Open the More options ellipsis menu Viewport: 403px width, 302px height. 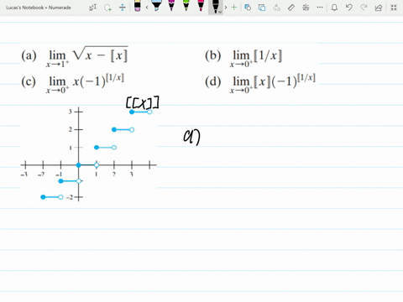pos(320,8)
